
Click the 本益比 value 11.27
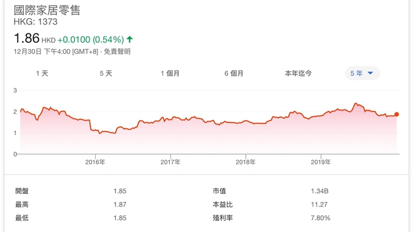pyautogui.click(x=319, y=204)
